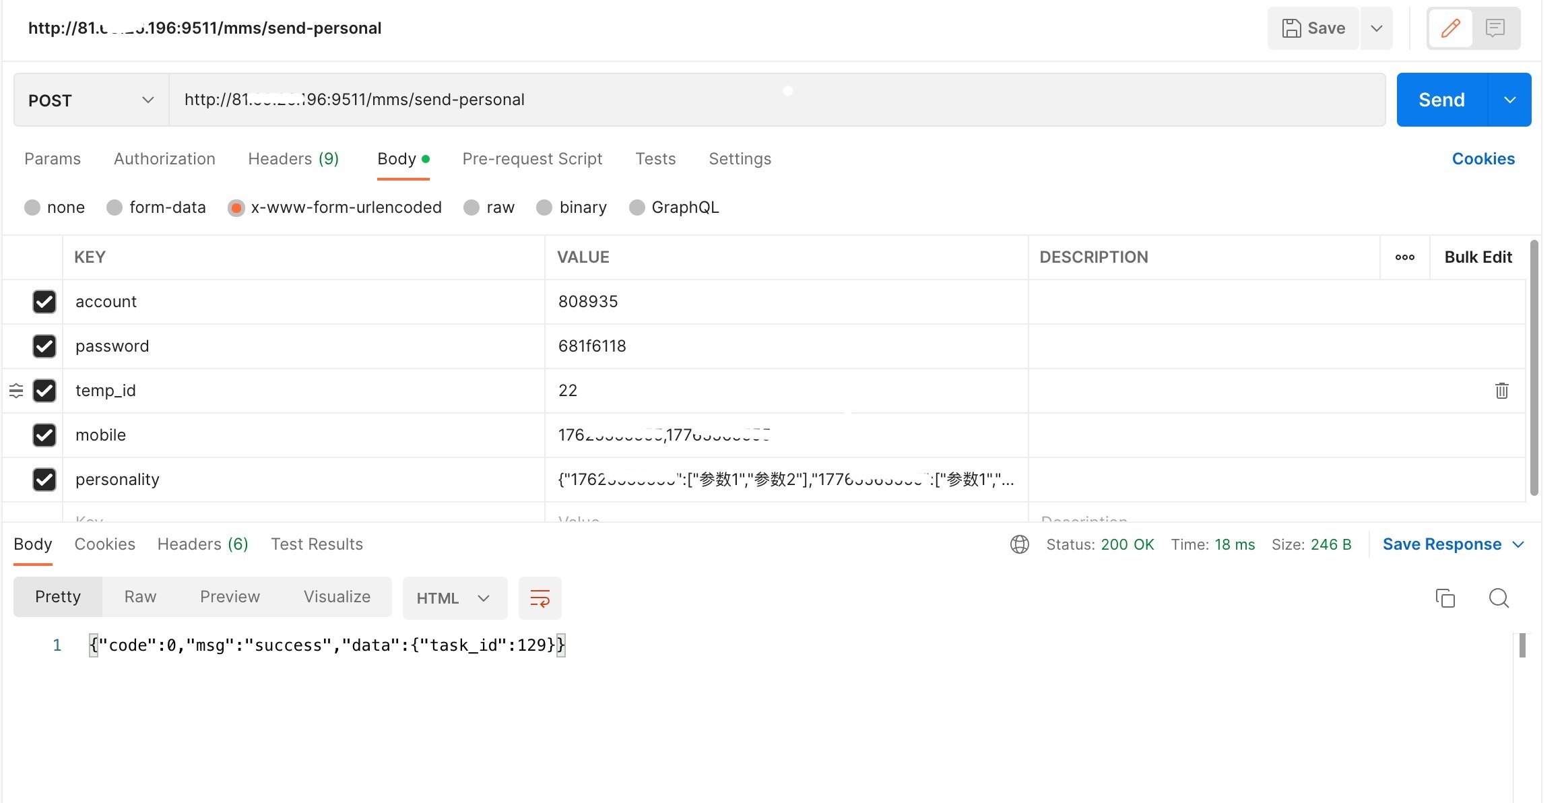Open the Save options dropdown arrow
The height and width of the screenshot is (803, 1564).
click(x=1377, y=28)
